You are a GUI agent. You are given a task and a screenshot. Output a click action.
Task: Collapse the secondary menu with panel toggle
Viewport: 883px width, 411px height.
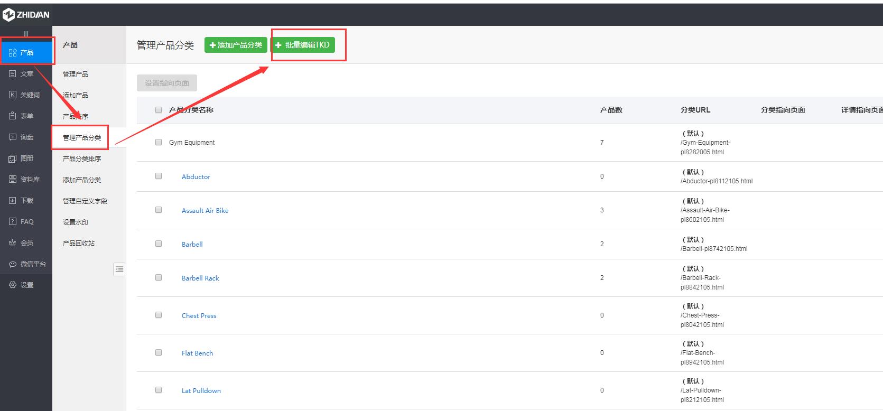[119, 269]
